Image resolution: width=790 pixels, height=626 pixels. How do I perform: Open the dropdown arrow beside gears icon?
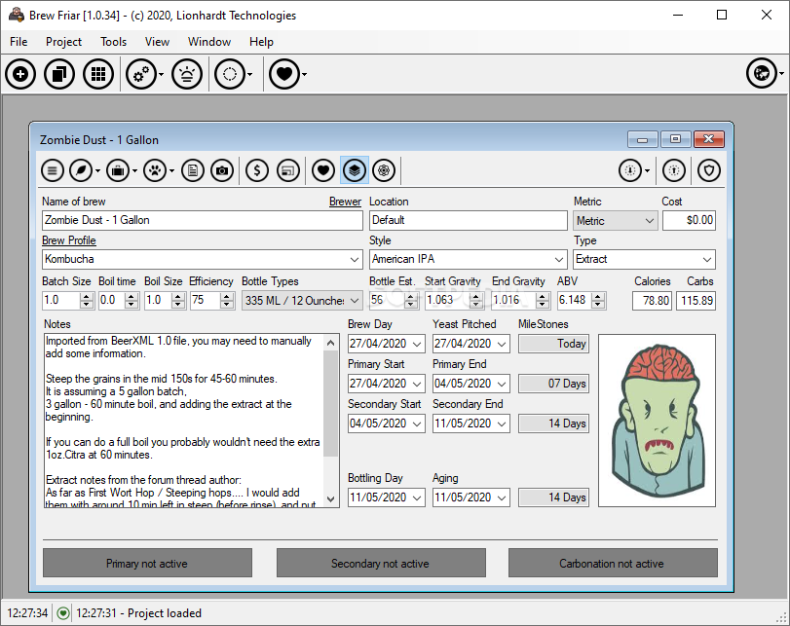point(162,75)
